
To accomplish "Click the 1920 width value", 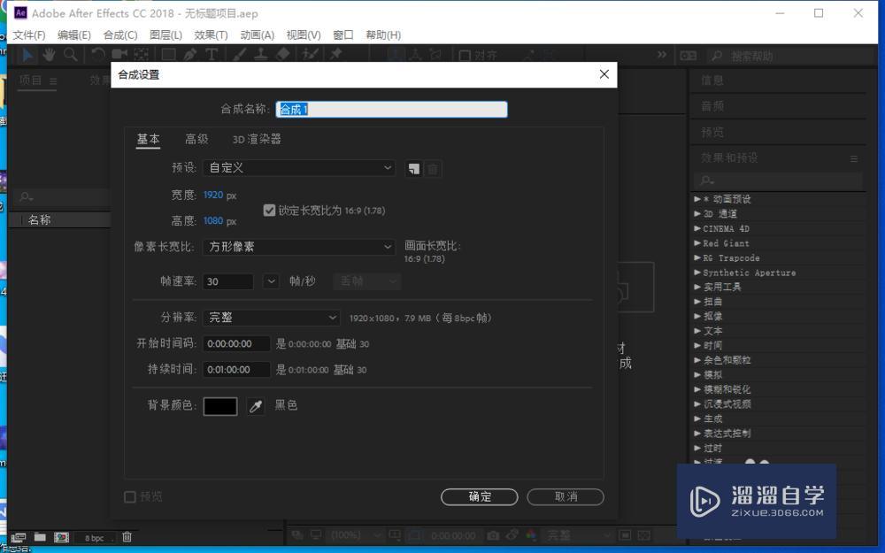I will [213, 195].
